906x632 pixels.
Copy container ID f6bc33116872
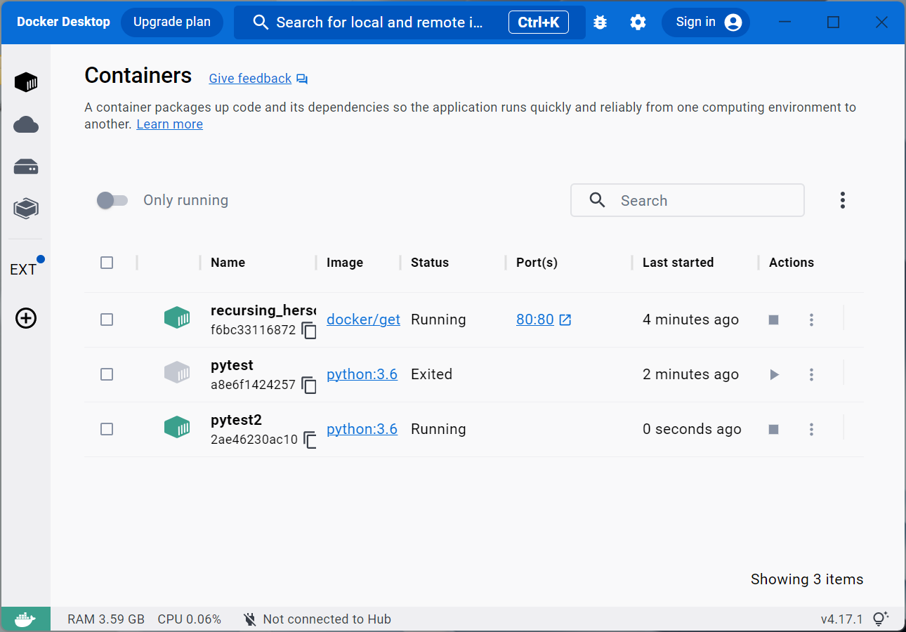309,330
